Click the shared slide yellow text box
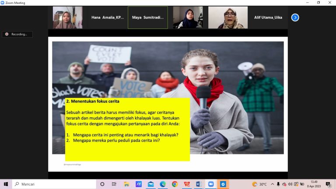 127,129
